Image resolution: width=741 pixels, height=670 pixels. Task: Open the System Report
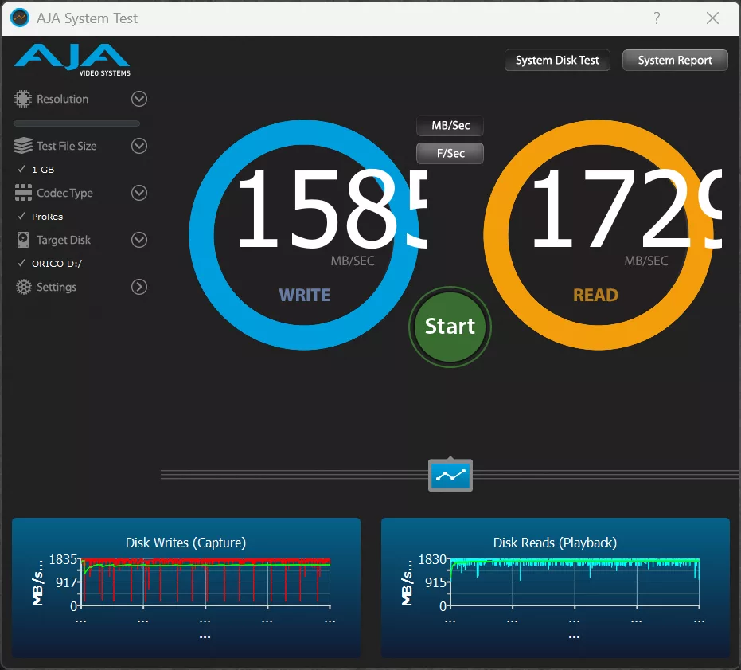(675, 61)
